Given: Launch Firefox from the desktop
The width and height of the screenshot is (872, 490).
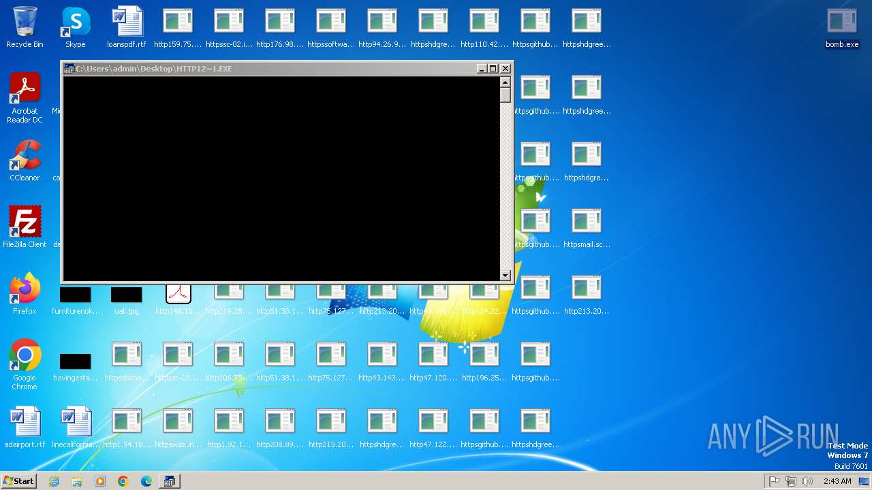Looking at the screenshot, I should pos(25,294).
